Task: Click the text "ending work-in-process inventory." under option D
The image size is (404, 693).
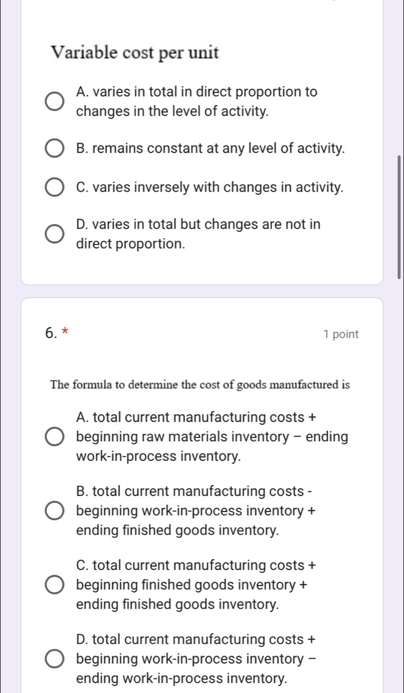Action: pyautogui.click(x=181, y=679)
